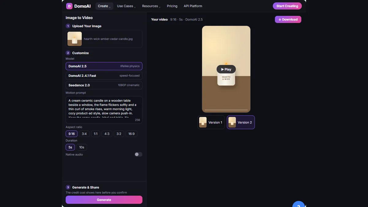
Task: Click the Customize step label
Action: click(x=80, y=53)
